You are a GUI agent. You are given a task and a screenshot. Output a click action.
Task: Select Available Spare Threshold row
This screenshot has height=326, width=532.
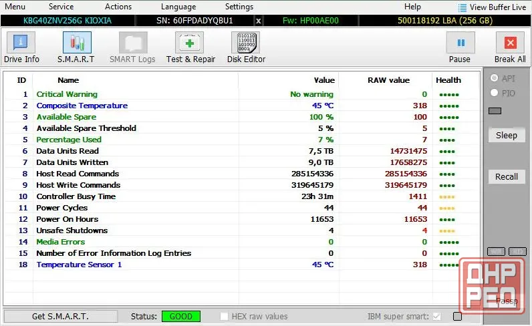[241, 128]
